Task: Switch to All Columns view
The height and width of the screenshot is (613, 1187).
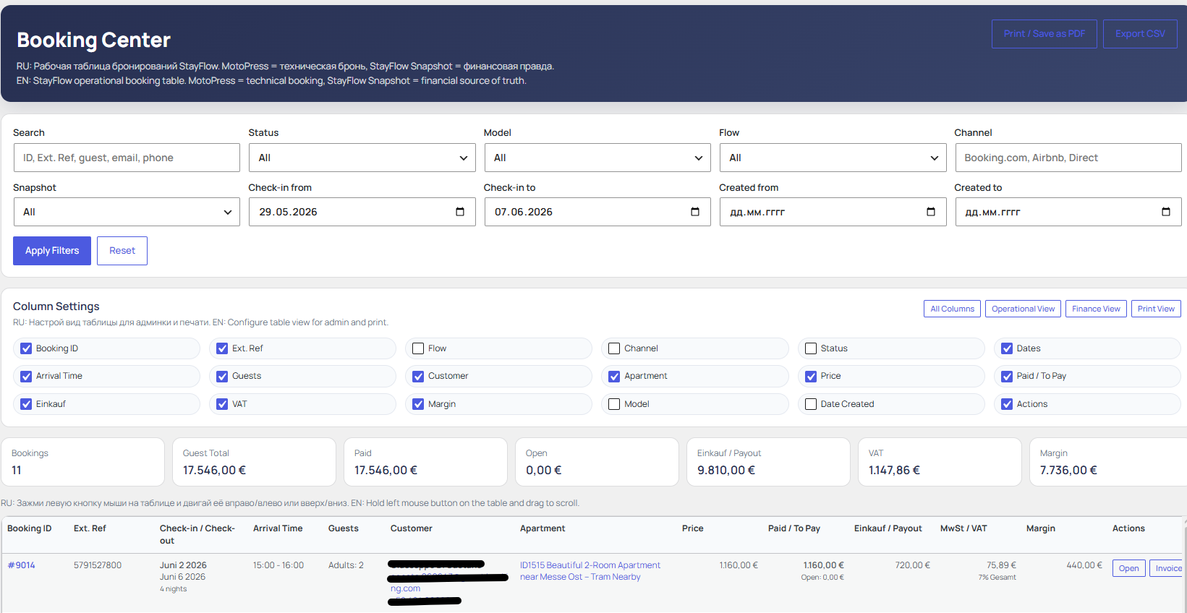Action: [x=952, y=309]
